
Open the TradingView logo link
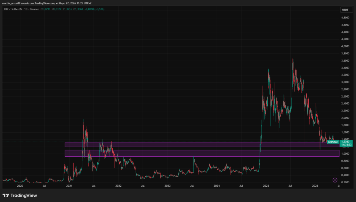[x=20, y=195]
